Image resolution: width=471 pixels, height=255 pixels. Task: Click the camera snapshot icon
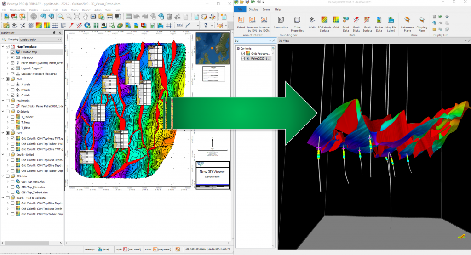tap(93, 17)
